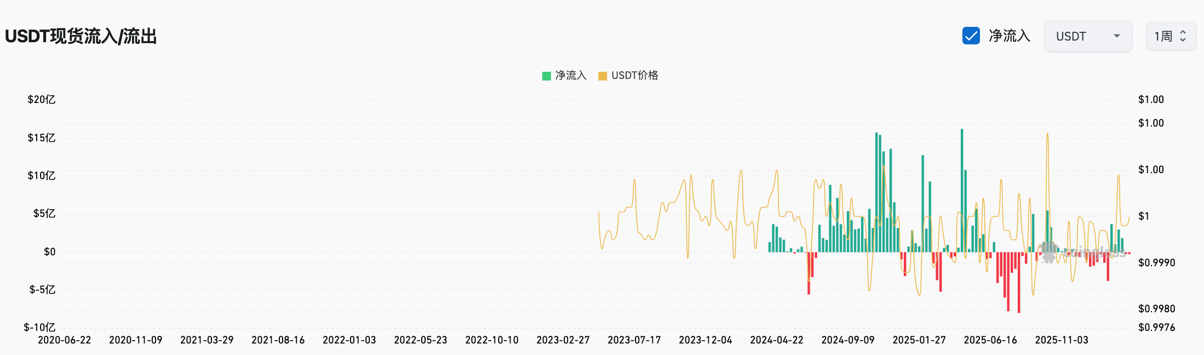Click the USDT dropdown arrow icon
Image resolution: width=1204 pixels, height=355 pixels.
(1116, 36)
